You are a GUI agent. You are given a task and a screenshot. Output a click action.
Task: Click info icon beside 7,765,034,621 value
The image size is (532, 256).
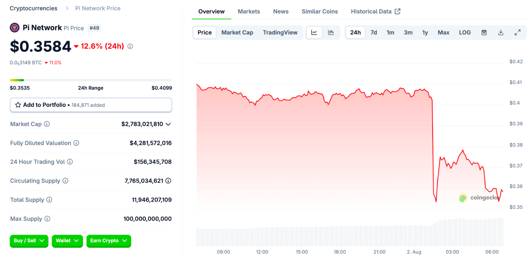click(x=168, y=181)
